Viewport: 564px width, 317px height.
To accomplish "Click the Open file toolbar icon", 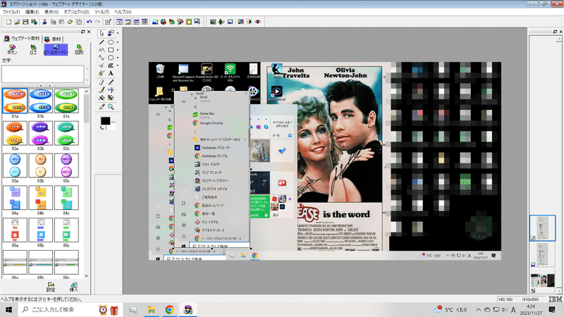I will 17,22.
